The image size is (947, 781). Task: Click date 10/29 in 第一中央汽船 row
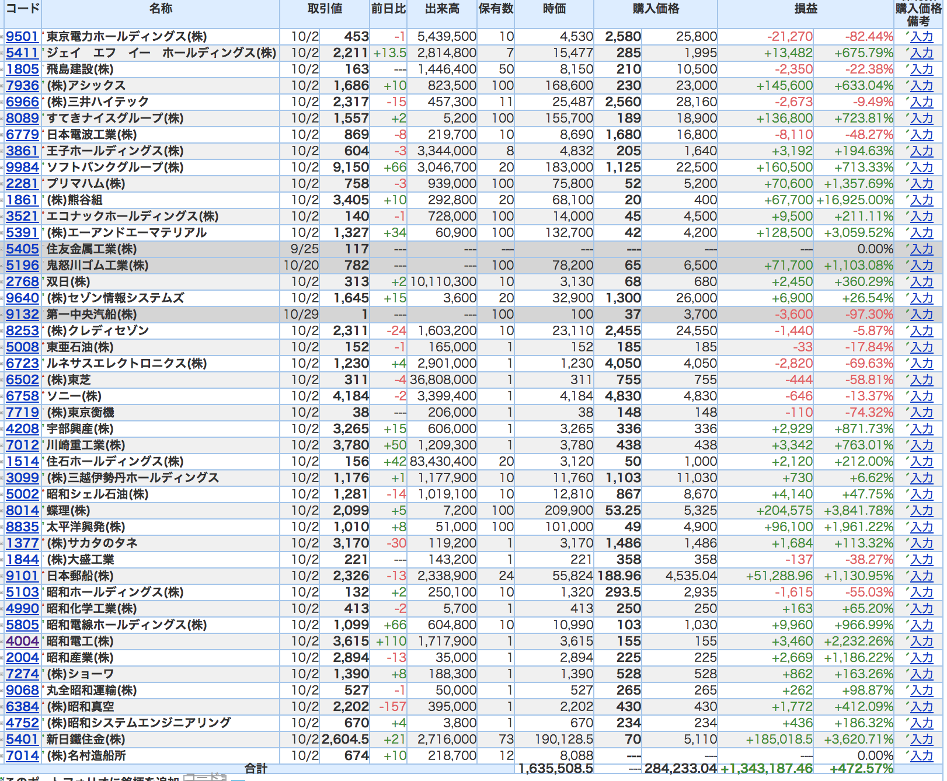[301, 314]
